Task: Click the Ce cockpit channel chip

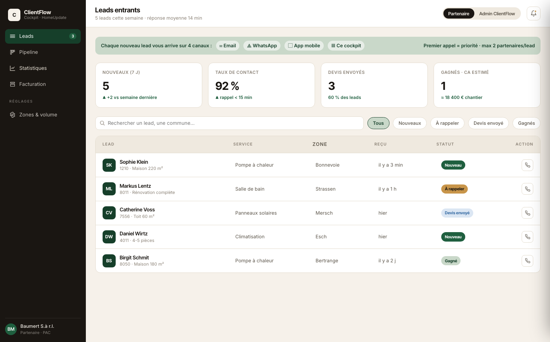Action: coord(346,45)
